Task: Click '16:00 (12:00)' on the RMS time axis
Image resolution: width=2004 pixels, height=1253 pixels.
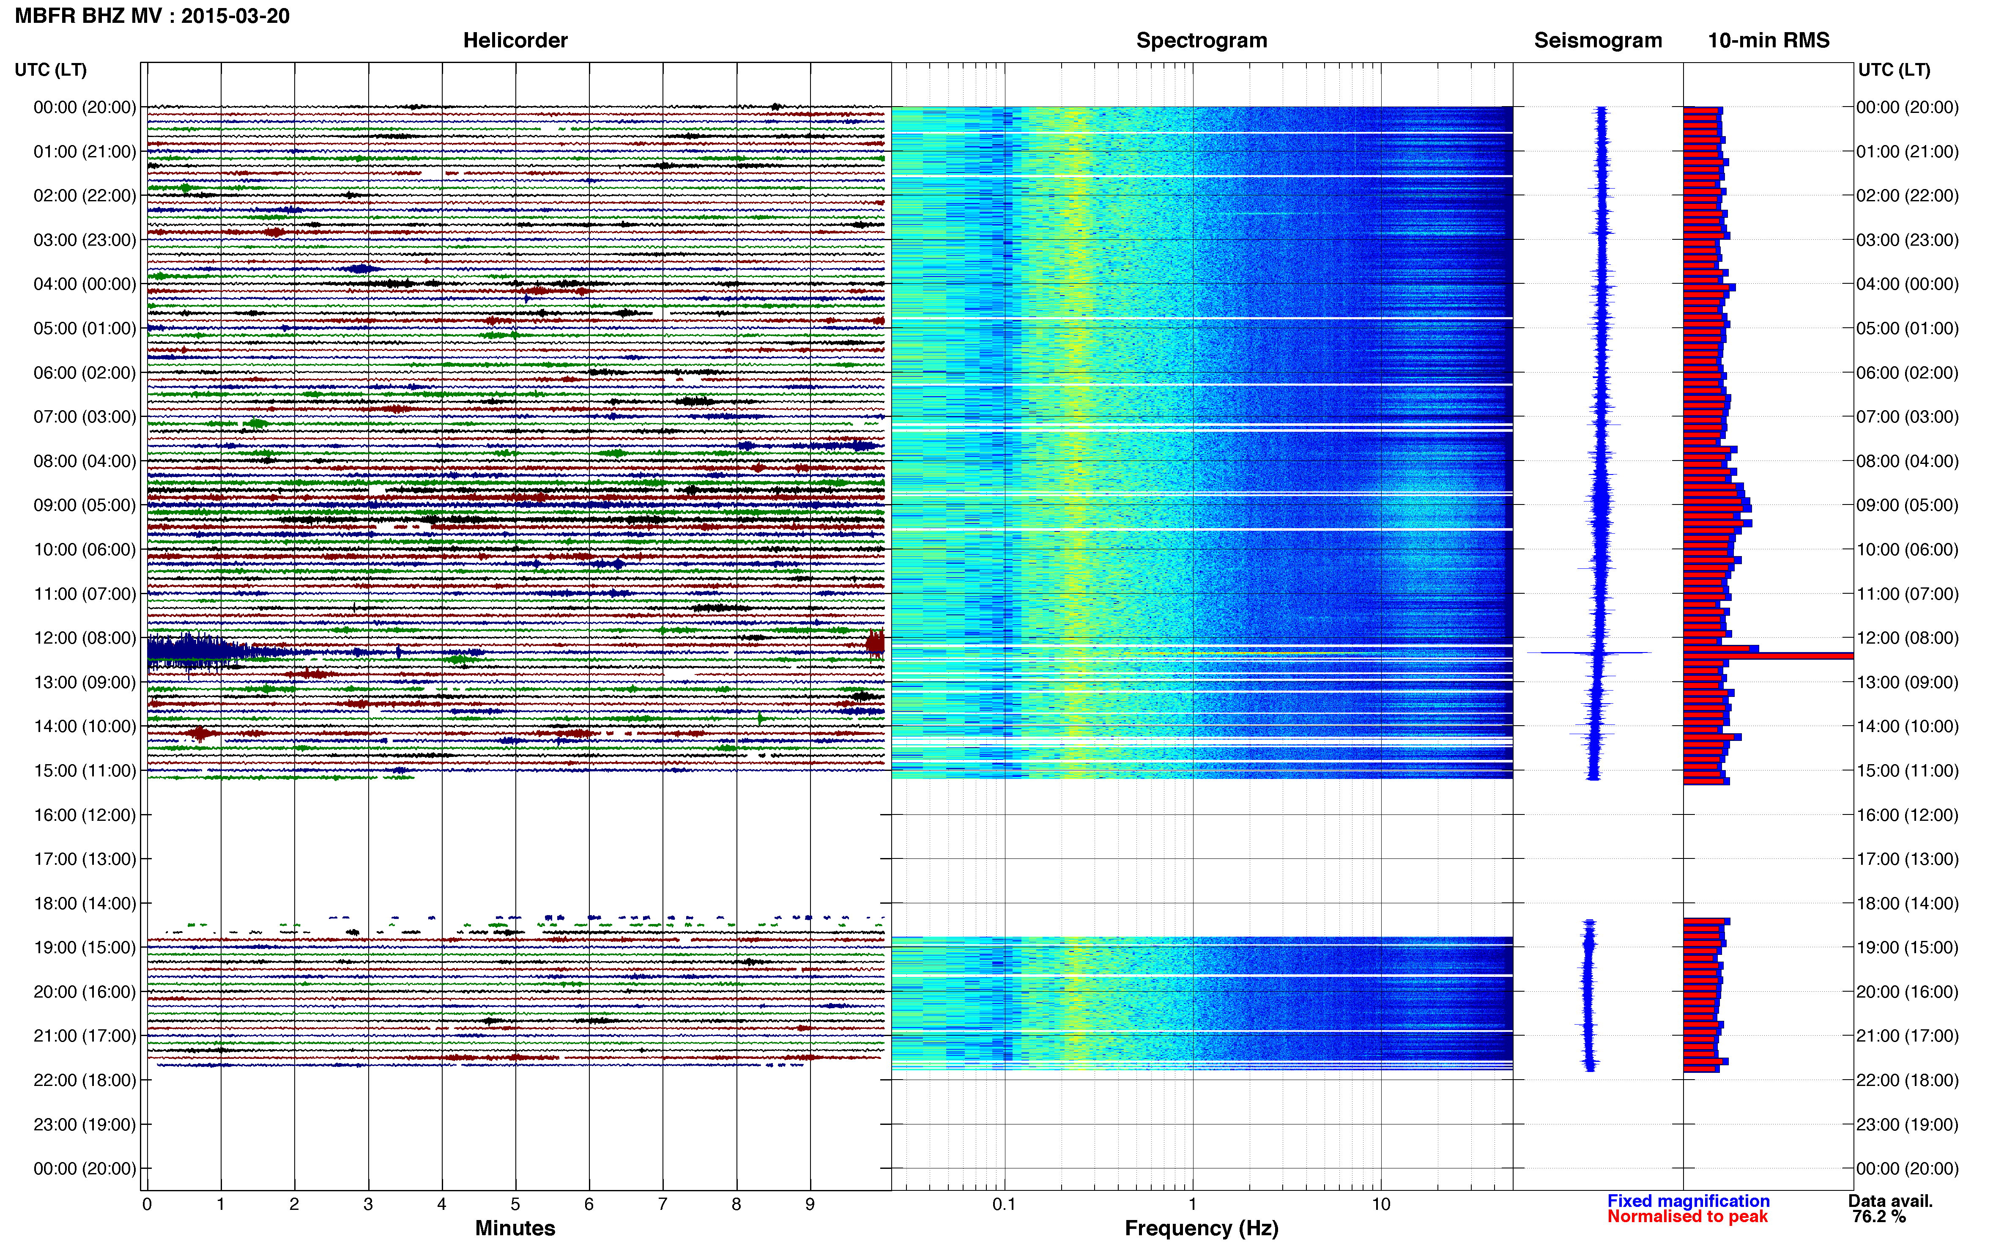Action: point(1908,814)
